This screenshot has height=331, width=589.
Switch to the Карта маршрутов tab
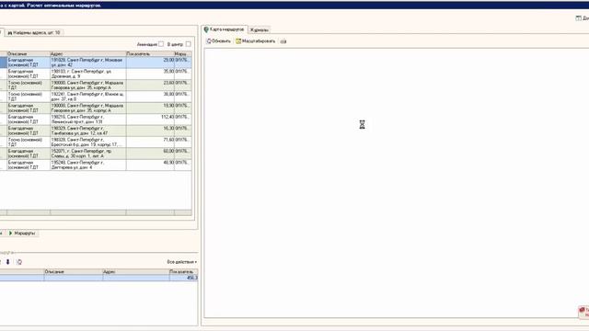225,29
